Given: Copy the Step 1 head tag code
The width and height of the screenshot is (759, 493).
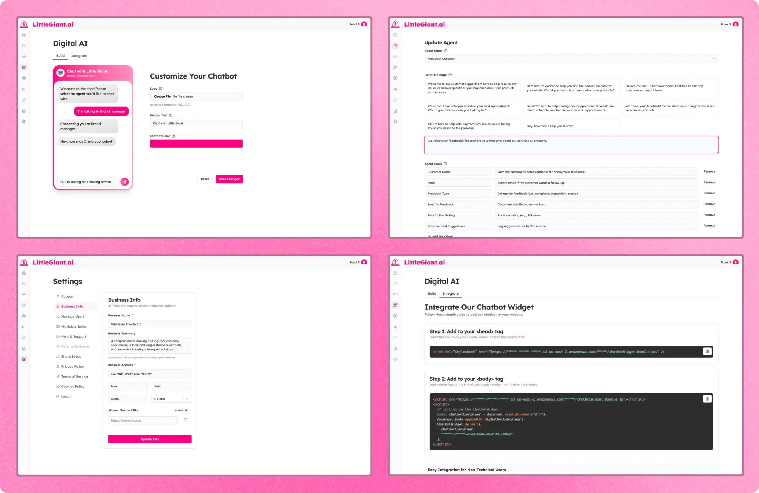Looking at the screenshot, I should (707, 351).
